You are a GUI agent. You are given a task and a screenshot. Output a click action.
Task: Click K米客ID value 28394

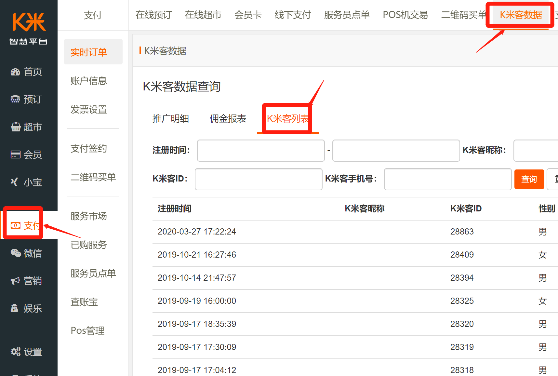462,278
